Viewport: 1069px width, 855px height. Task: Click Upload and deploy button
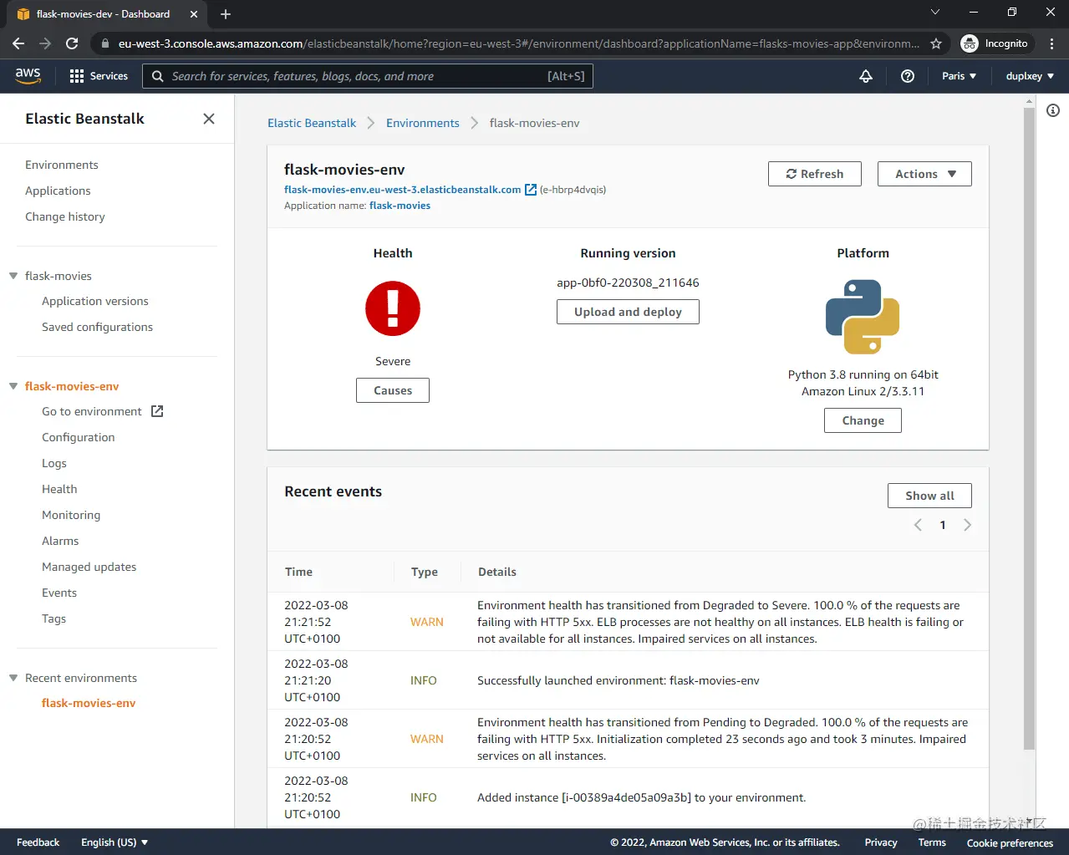tap(628, 312)
